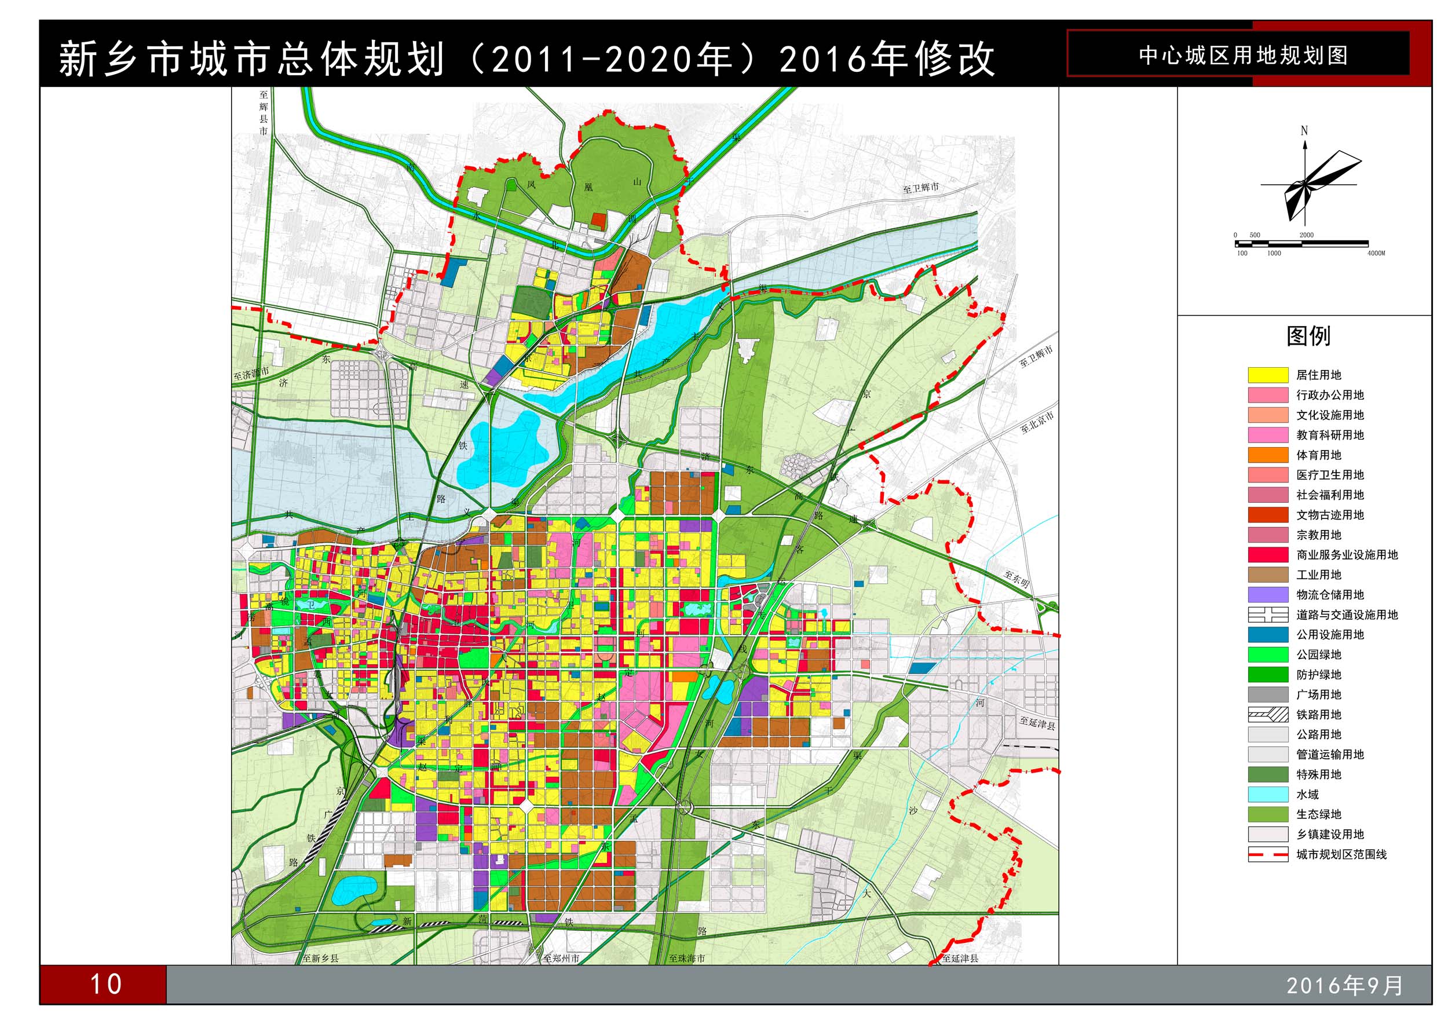Select the 行政办公用地 legend swatch
Screen dimensions: 1448x1024
pos(1268,396)
